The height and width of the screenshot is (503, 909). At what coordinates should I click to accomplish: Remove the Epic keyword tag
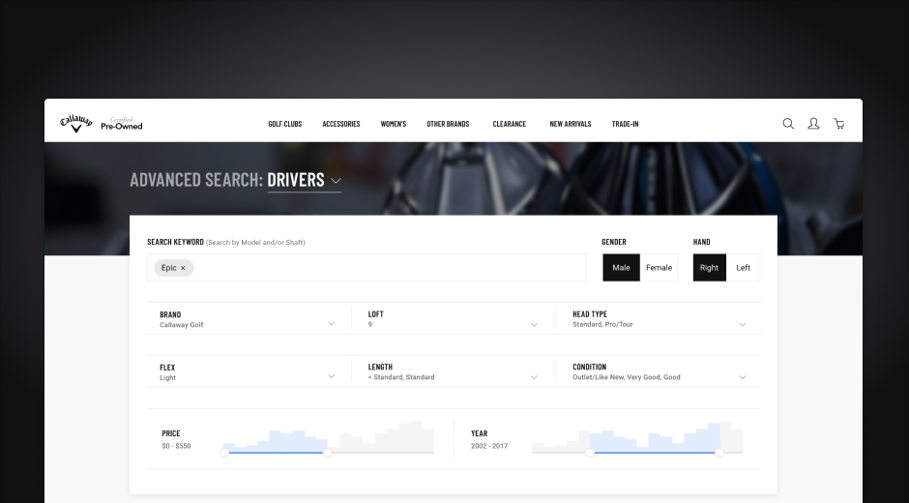183,268
